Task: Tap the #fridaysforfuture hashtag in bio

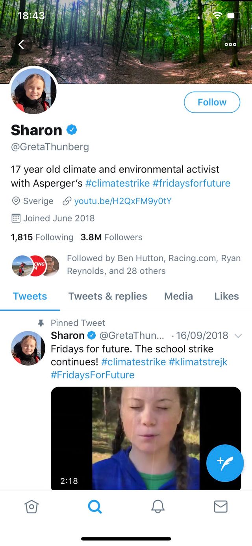Action: (191, 183)
